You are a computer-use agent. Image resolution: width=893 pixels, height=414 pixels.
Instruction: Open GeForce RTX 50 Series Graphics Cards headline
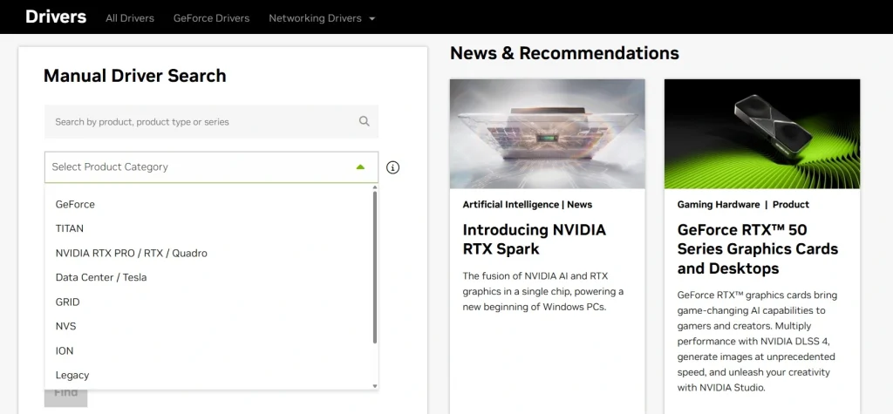pyautogui.click(x=758, y=249)
